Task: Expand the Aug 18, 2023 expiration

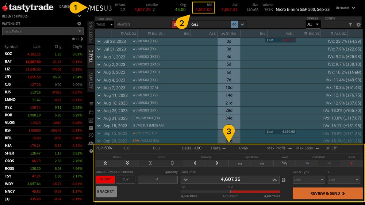Action: [x=99, y=103]
